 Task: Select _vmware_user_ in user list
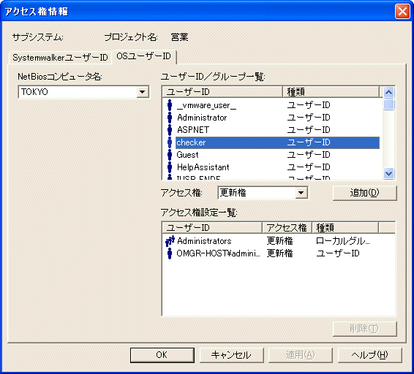(x=207, y=105)
